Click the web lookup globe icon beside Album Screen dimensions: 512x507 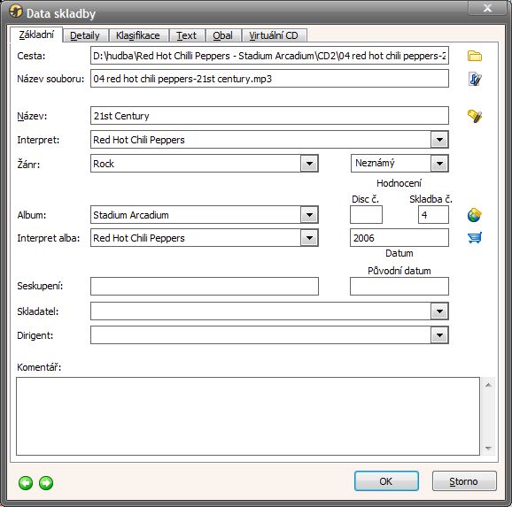click(x=475, y=215)
